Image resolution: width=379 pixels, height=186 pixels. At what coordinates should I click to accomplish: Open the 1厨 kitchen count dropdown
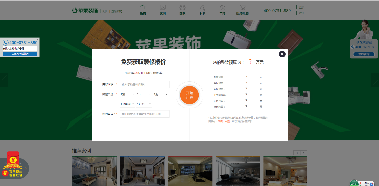pos(161,94)
